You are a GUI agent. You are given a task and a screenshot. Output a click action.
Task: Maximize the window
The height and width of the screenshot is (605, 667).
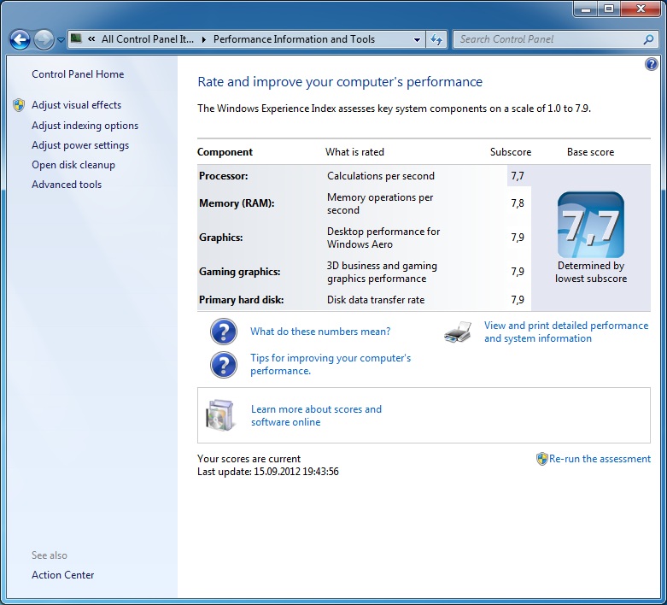pos(609,9)
